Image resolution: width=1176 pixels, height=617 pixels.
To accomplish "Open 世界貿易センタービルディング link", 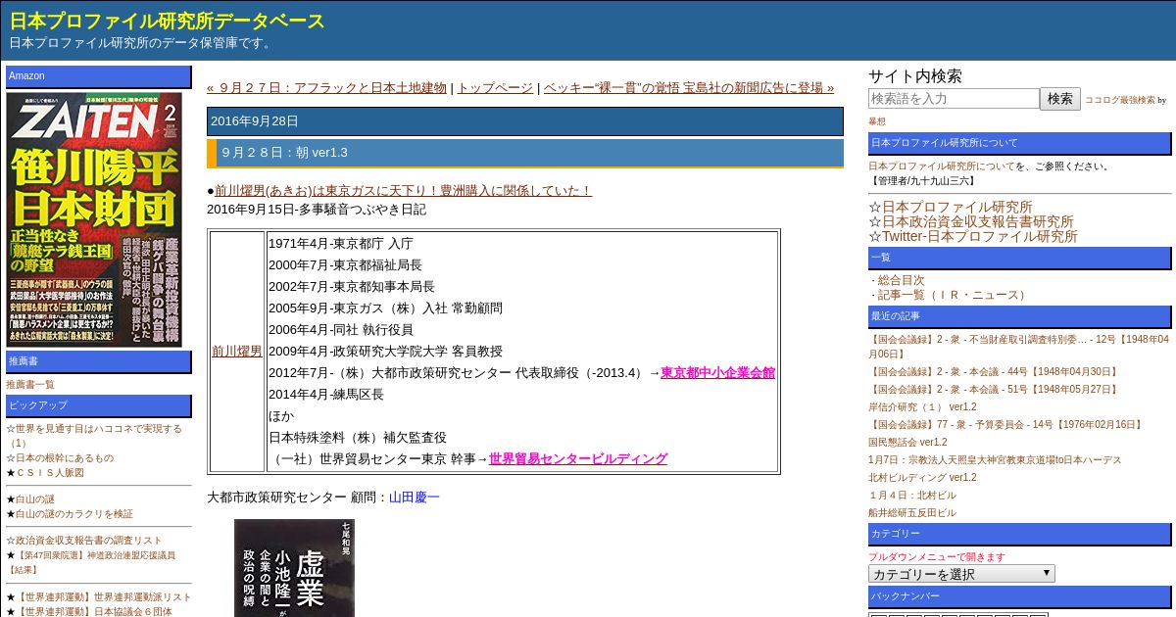I will 578,458.
